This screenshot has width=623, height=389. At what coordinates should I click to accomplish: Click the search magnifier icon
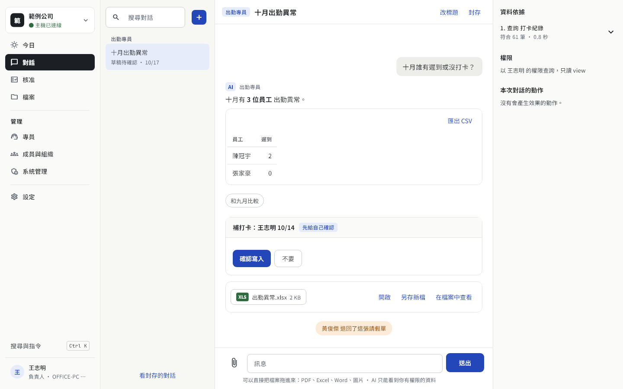[116, 17]
